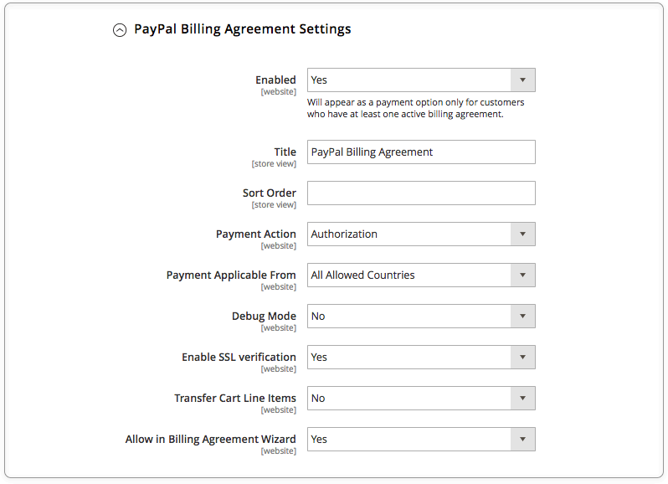Open the Payment Action dropdown
Viewport: 668px width, 484px height.
[x=409, y=234]
